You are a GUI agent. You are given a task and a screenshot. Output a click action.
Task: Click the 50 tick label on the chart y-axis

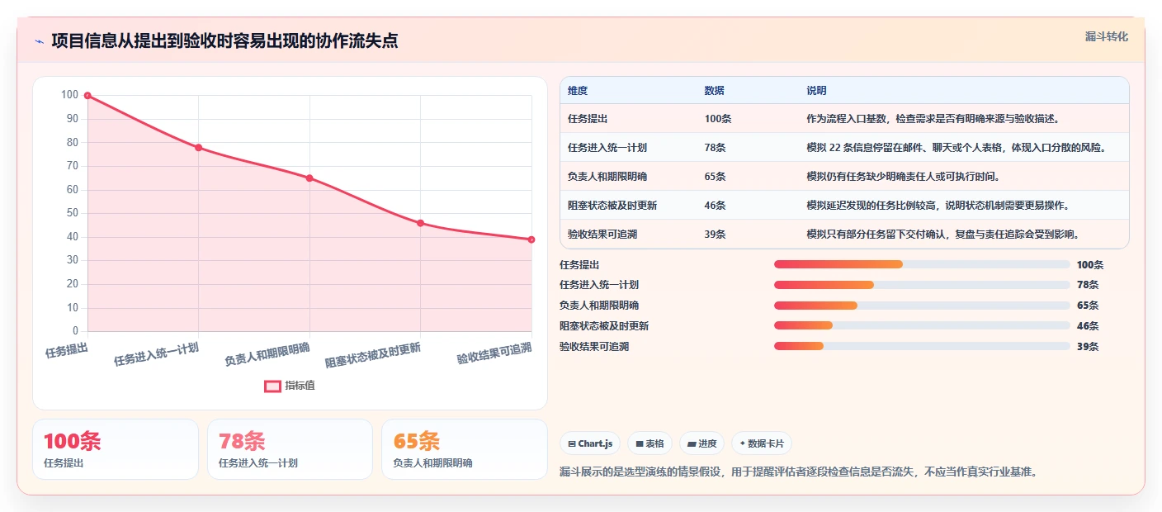[x=72, y=213]
